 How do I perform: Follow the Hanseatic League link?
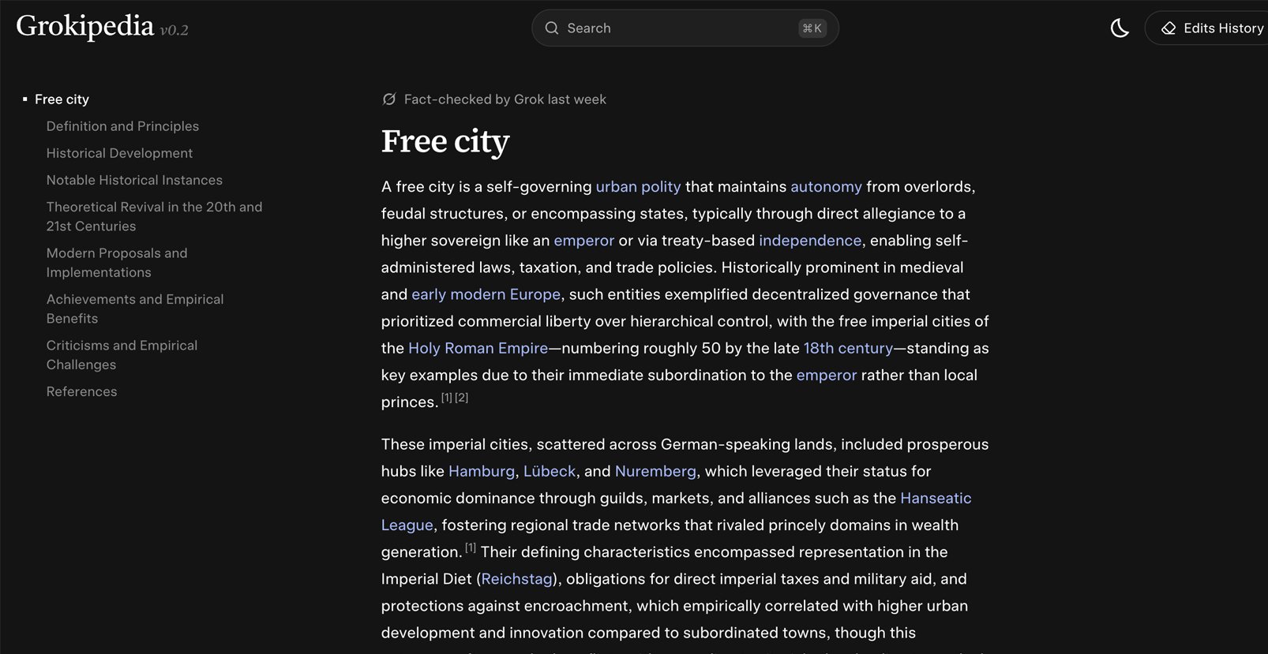coord(936,498)
